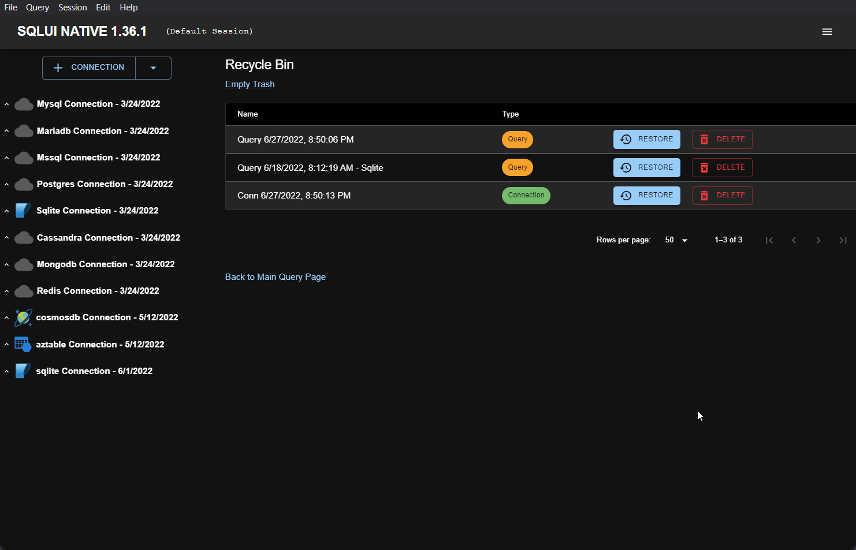Click the aztable Connection table icon
Screen dimensions: 856x550
coord(23,345)
